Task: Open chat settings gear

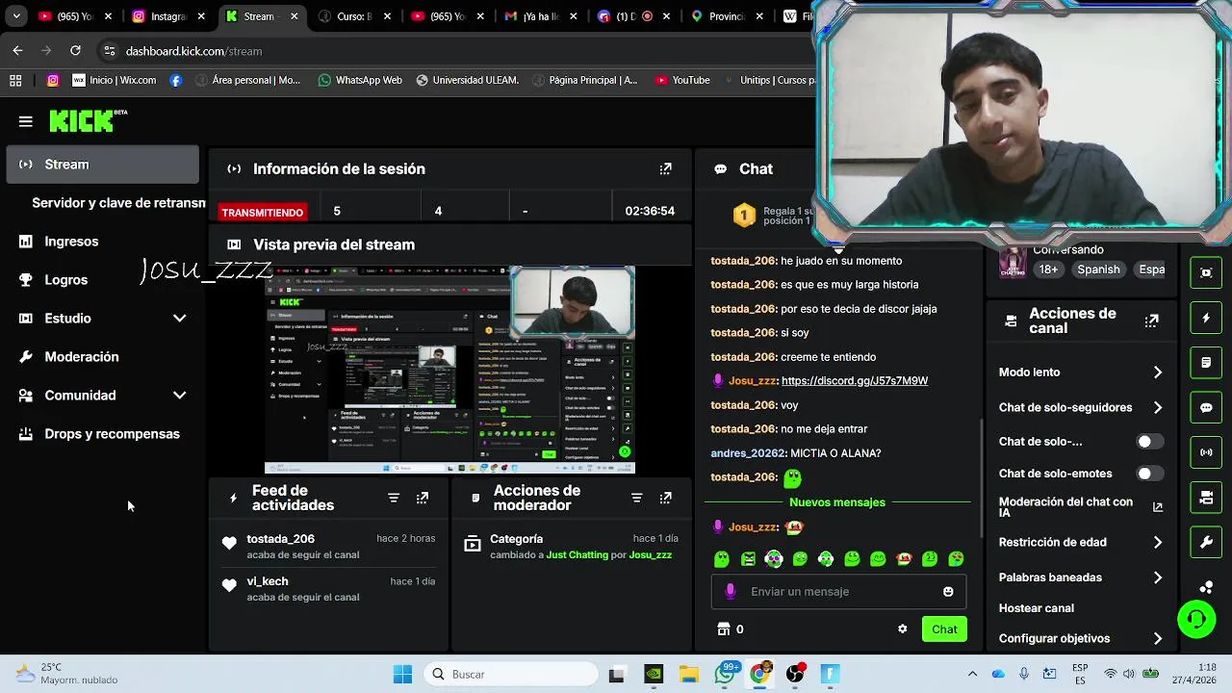Action: pos(902,629)
